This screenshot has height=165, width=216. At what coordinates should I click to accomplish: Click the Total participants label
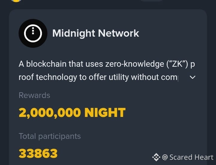[50, 136]
